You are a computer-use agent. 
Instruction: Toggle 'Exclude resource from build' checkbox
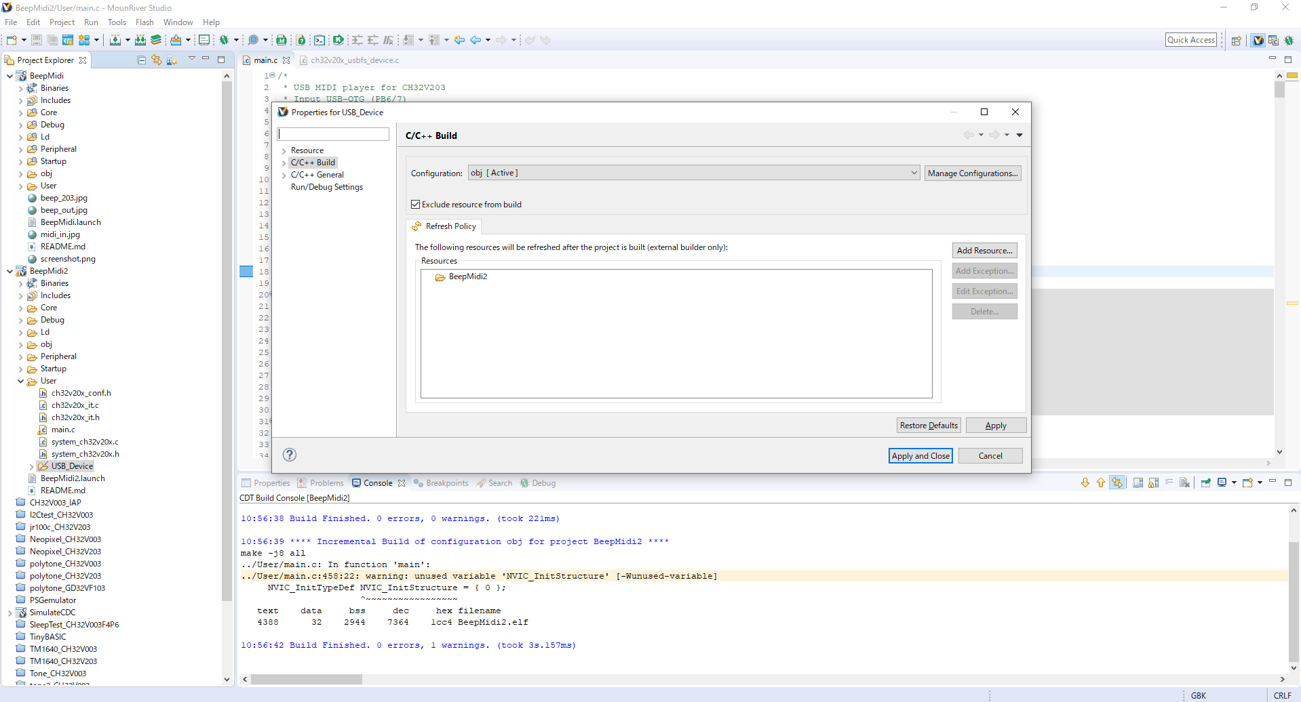tap(416, 204)
